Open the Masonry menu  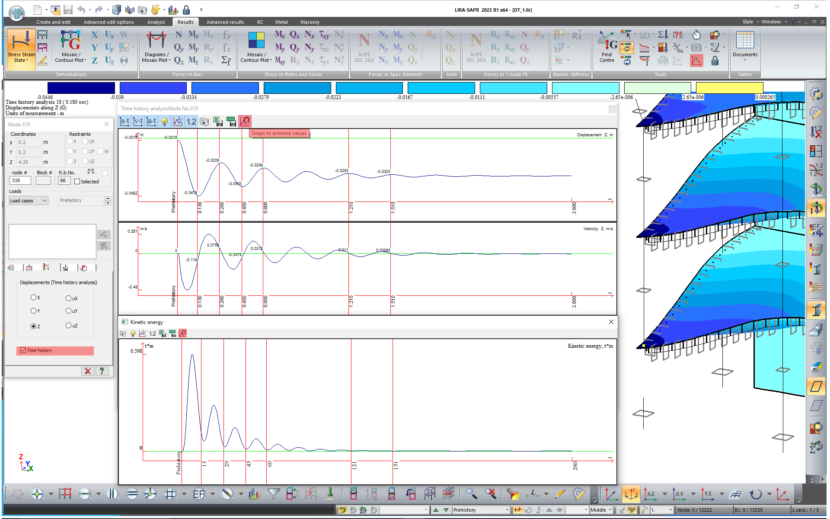310,22
